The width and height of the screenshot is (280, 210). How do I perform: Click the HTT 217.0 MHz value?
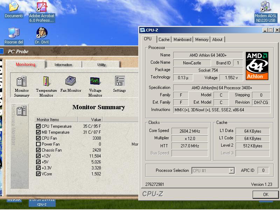pos(190,146)
